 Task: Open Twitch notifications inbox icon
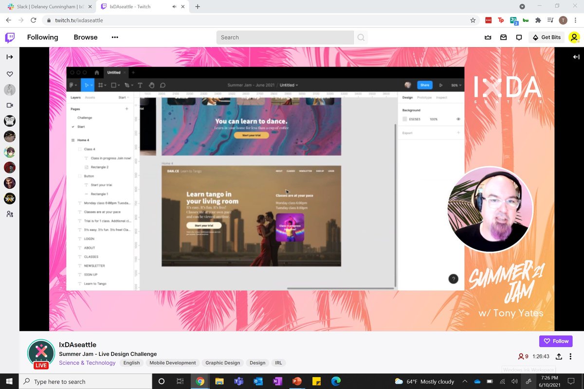point(504,37)
